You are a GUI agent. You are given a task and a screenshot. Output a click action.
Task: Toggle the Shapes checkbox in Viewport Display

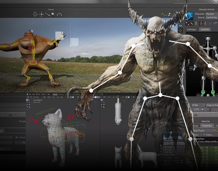tap(169, 165)
